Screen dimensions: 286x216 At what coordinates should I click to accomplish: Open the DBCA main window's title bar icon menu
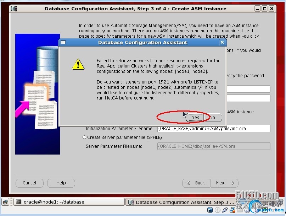pos(14,9)
